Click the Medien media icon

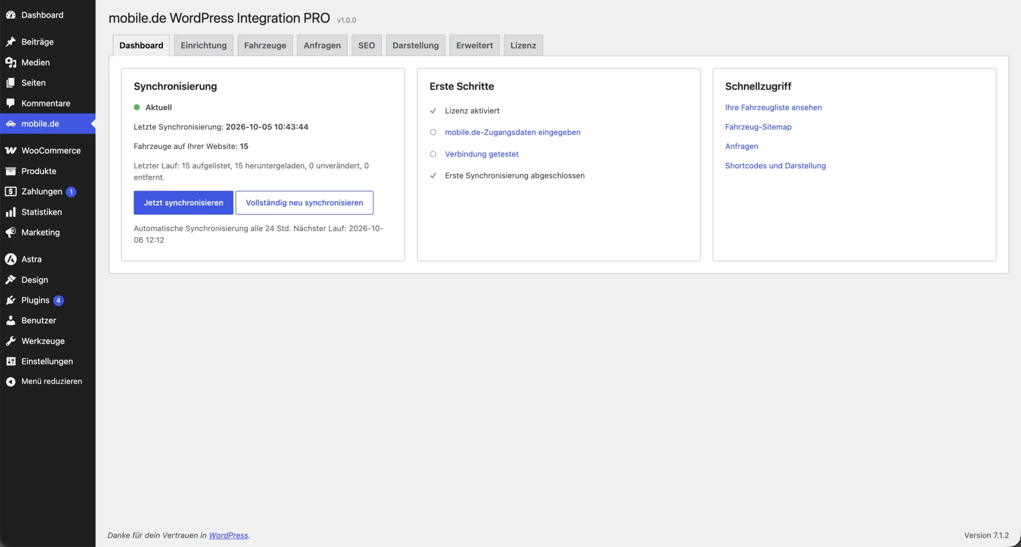tap(11, 62)
